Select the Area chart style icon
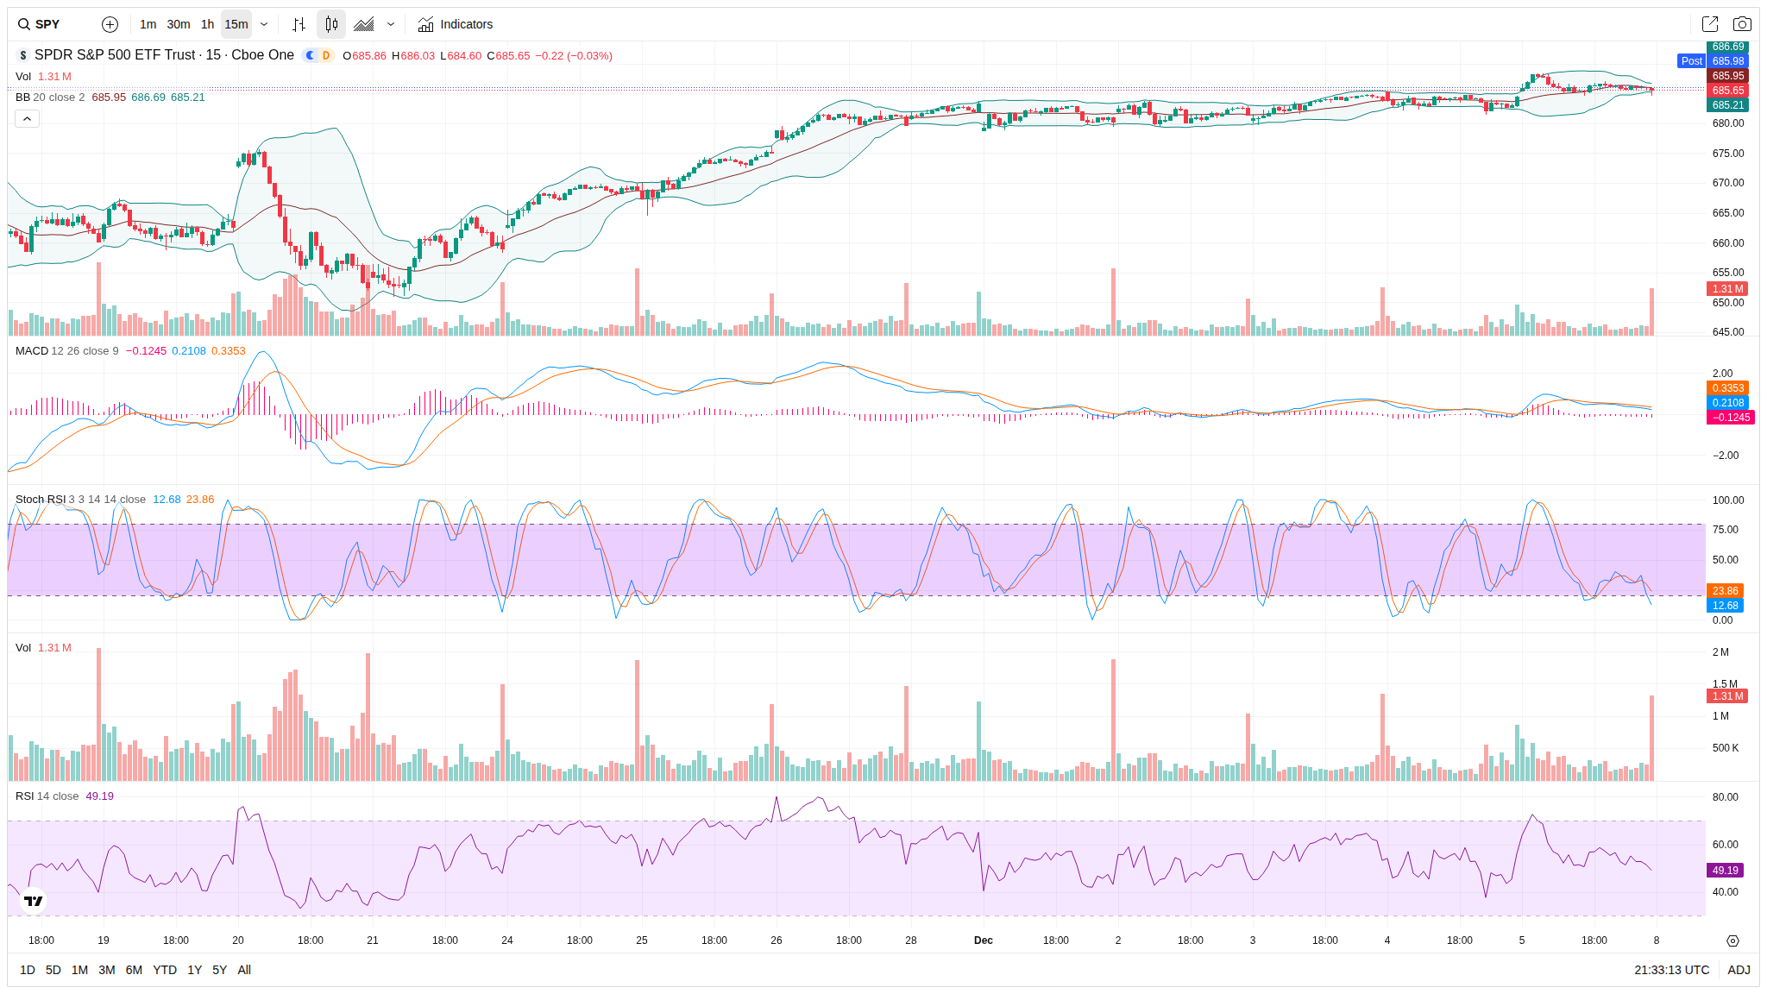The width and height of the screenshot is (1767, 994). [364, 24]
